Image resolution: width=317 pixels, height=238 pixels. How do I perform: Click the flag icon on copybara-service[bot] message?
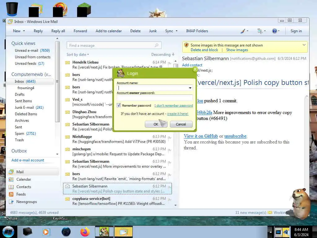[170, 200]
